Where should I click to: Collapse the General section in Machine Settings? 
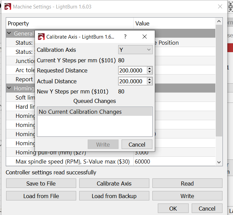coord(9,33)
